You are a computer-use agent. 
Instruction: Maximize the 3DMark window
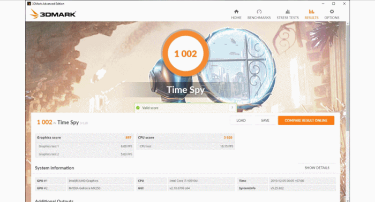334,4
